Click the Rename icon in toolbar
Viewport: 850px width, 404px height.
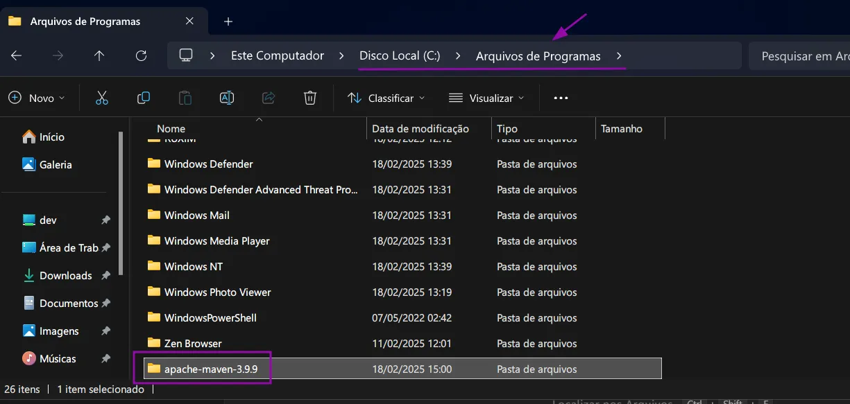(x=227, y=98)
